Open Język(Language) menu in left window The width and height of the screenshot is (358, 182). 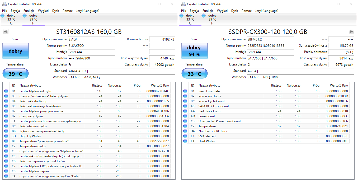point(88,11)
